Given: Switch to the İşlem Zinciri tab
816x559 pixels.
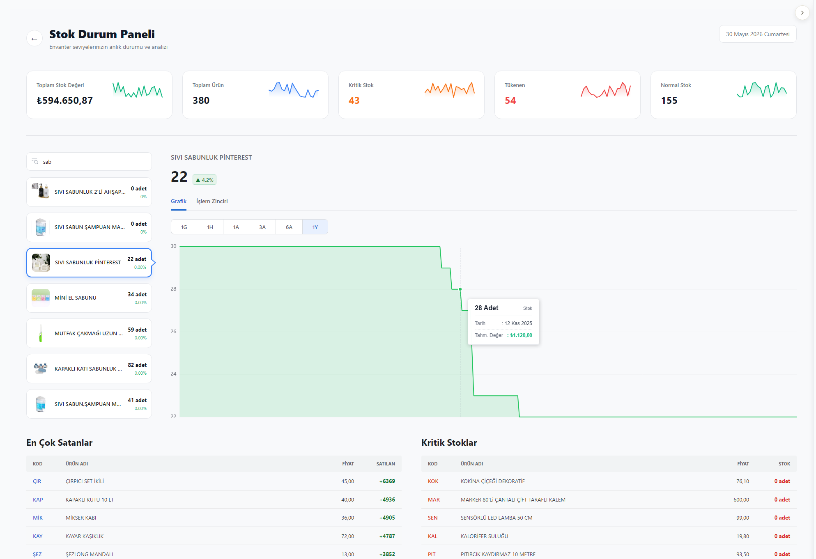Looking at the screenshot, I should pos(212,201).
